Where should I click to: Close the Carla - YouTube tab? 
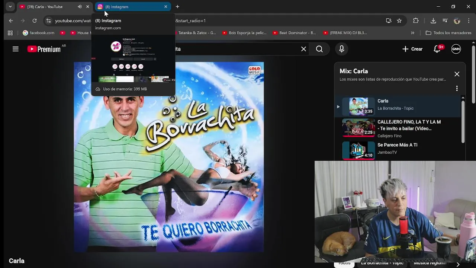coord(88,7)
